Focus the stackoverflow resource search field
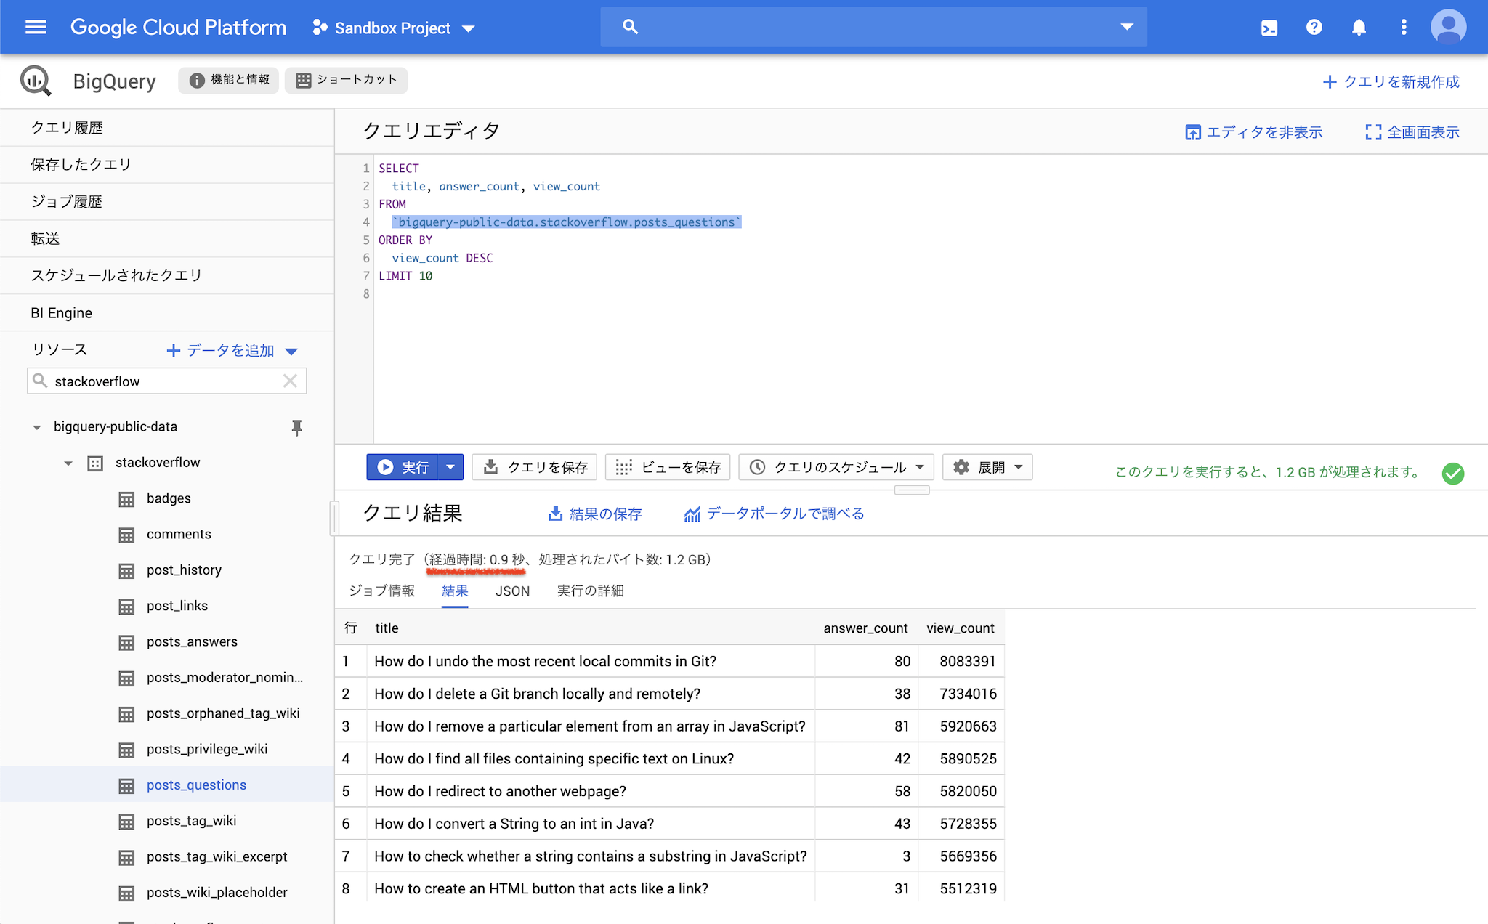This screenshot has width=1488, height=924. 166,381
